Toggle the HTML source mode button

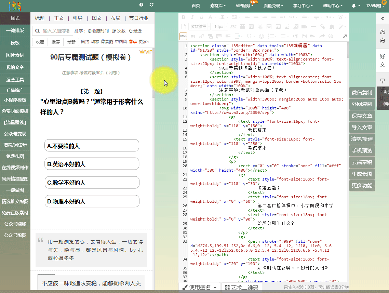[x=183, y=36]
